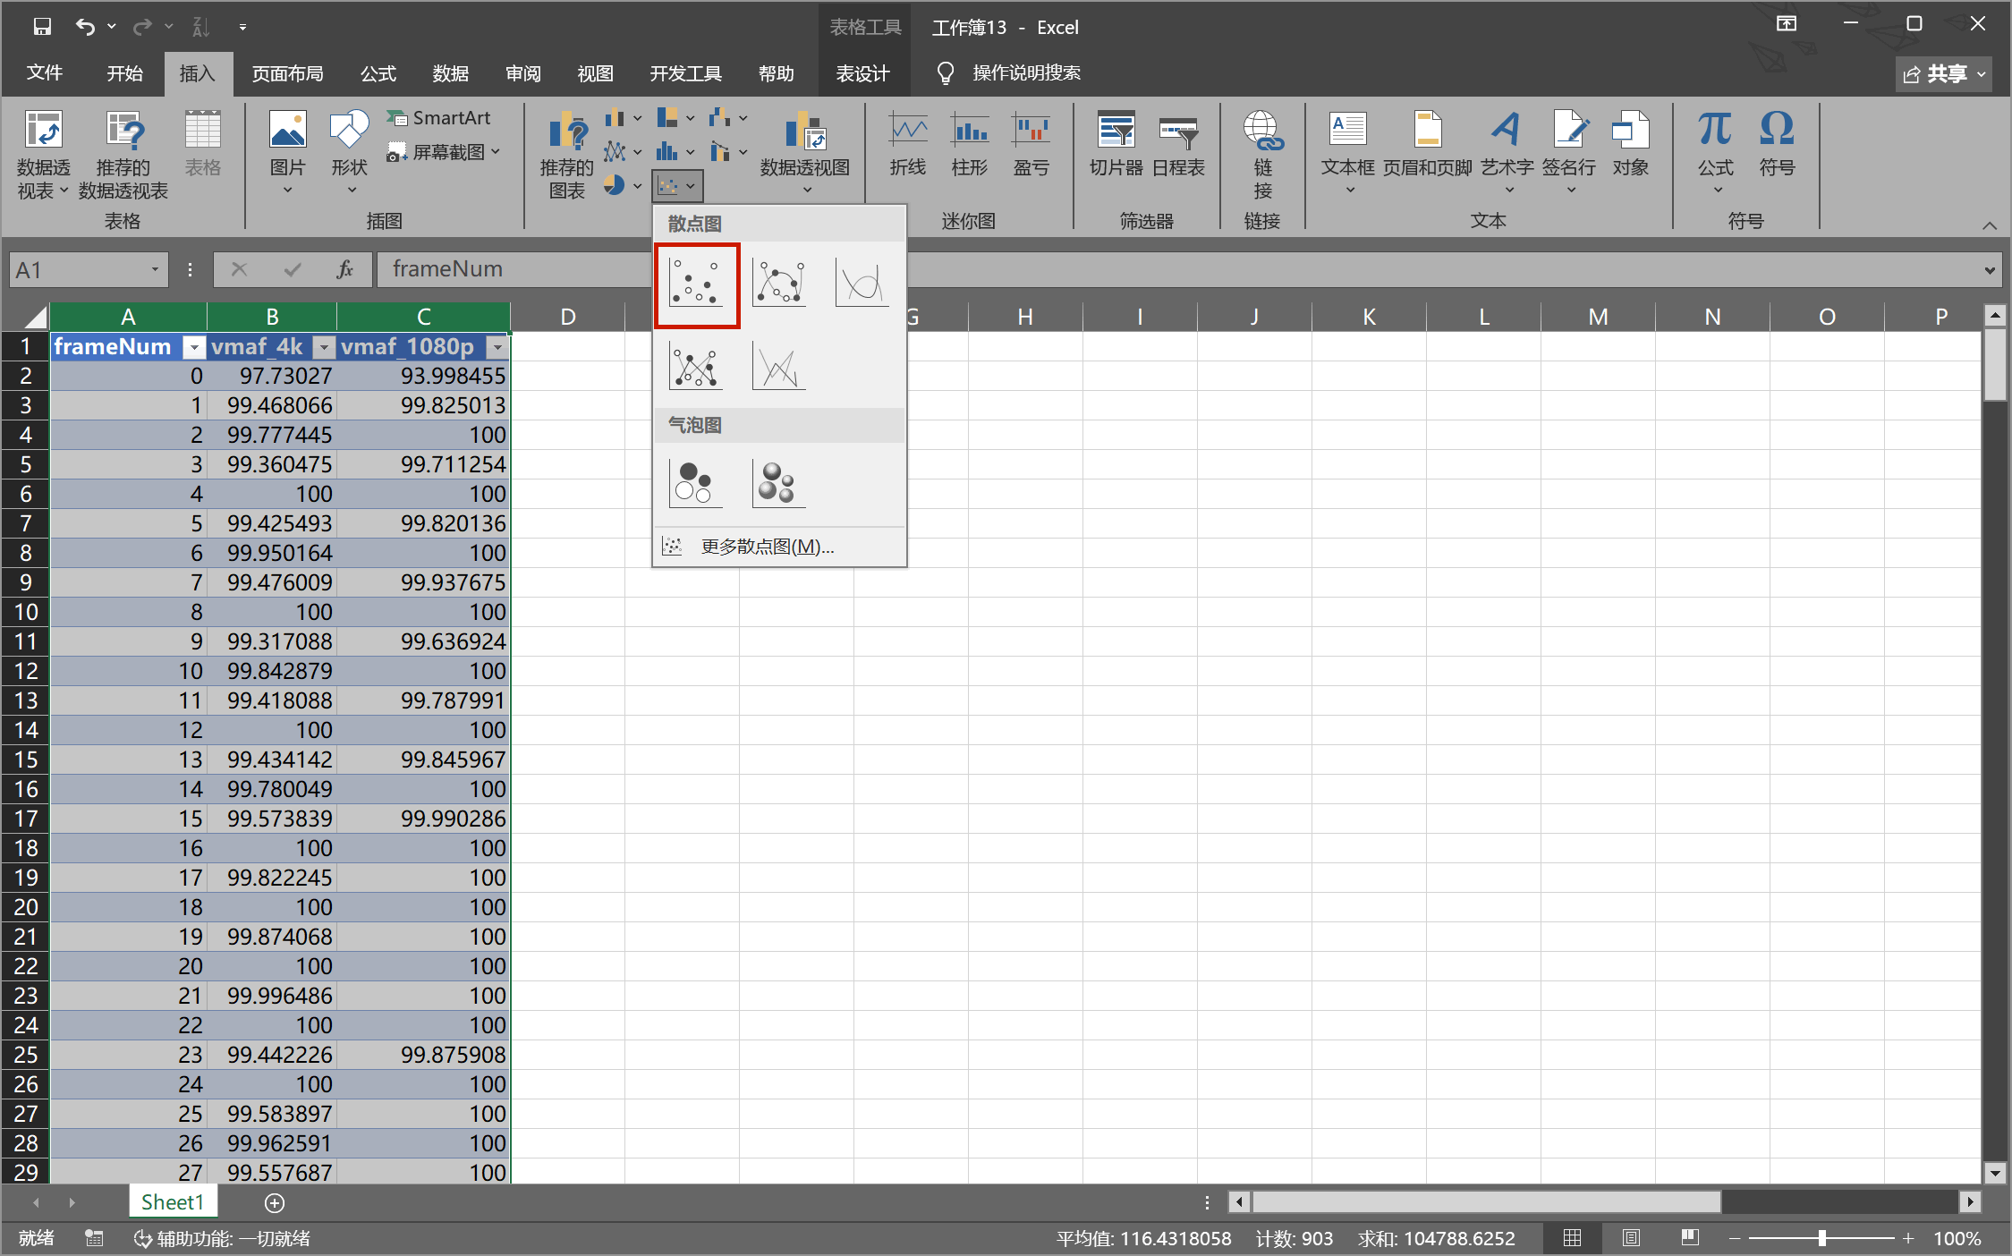Image resolution: width=2012 pixels, height=1256 pixels.
Task: Add a new sheet with plus button
Action: tap(275, 1203)
